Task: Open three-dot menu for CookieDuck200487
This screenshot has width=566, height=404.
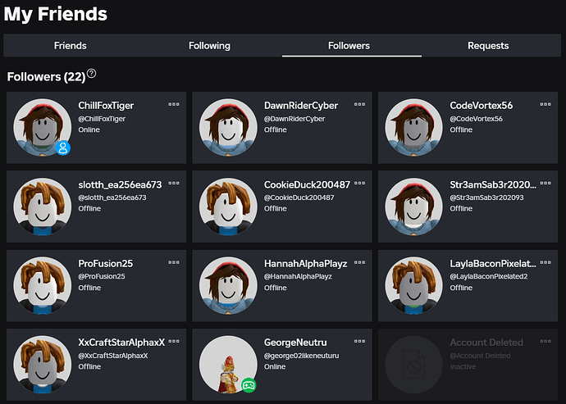Action: pyautogui.click(x=359, y=184)
